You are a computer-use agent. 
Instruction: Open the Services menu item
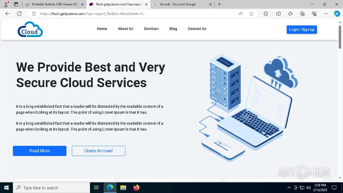coord(151,29)
